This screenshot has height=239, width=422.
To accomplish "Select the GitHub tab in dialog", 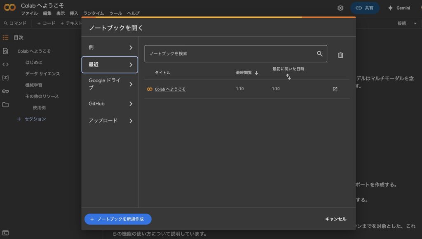I will (x=110, y=104).
